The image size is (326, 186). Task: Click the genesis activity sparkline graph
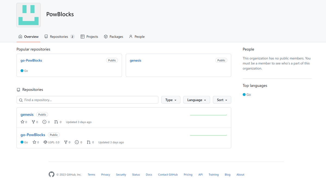(x=208, y=115)
